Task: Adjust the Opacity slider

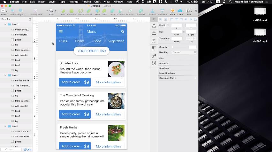Action: tap(179, 47)
